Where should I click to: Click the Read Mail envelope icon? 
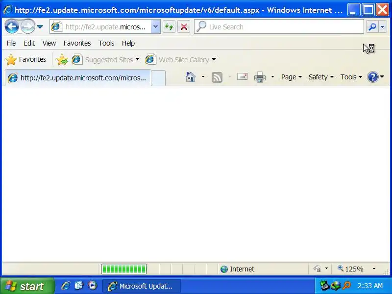pos(242,77)
